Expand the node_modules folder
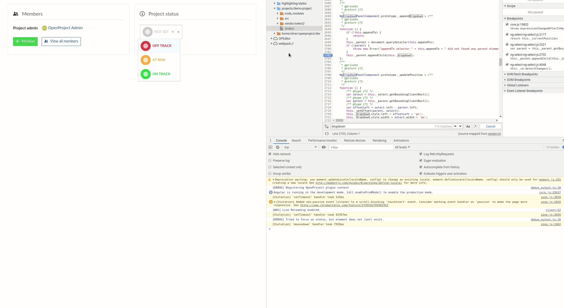Image resolution: width=564 pixels, height=308 pixels. click(277, 13)
